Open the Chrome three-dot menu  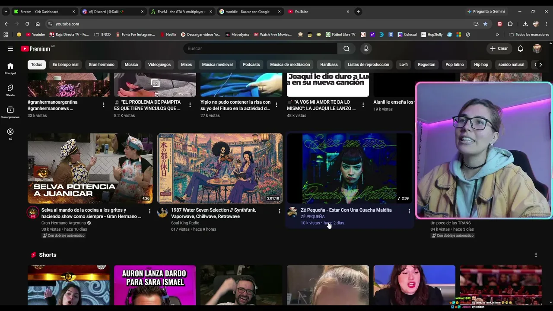pyautogui.click(x=547, y=24)
